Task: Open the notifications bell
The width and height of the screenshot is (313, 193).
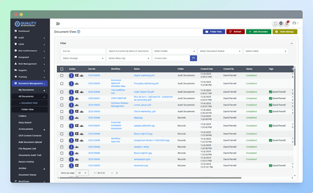Action: coord(287,23)
